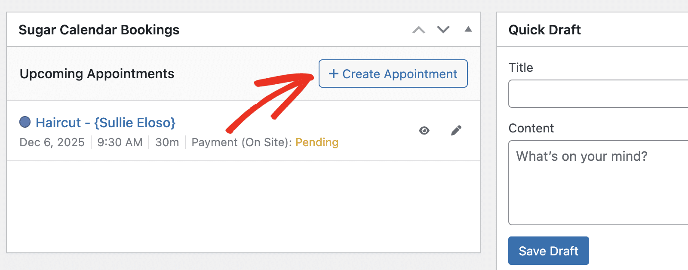Open the Haircut - {Sullie Eloso} appointment link

coord(106,123)
